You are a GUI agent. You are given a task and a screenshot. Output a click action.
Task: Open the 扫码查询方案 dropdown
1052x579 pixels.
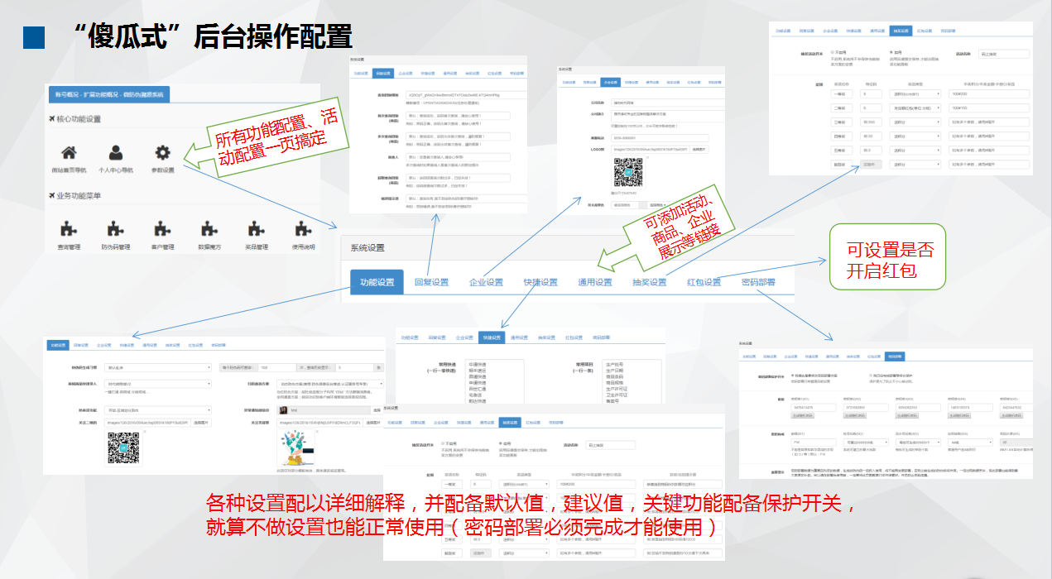[330, 384]
